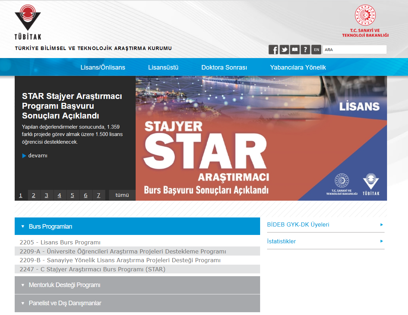408x315 pixels.
Task: Click the blue arrow beside devamı
Action: (24, 156)
